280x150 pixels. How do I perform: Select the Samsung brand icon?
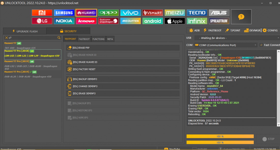[64, 13]
